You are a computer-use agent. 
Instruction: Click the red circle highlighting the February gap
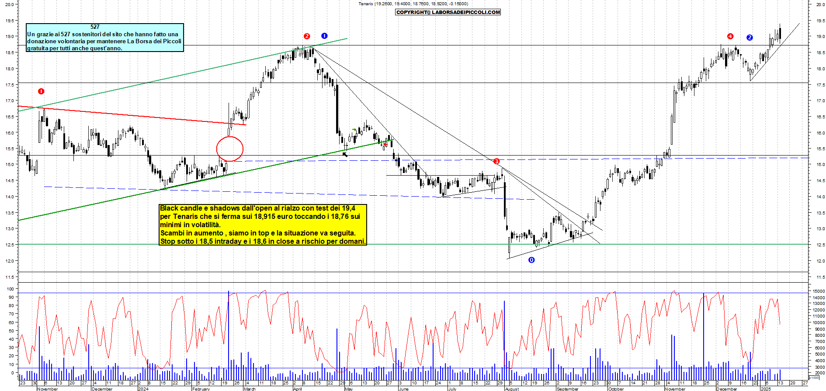(x=230, y=149)
